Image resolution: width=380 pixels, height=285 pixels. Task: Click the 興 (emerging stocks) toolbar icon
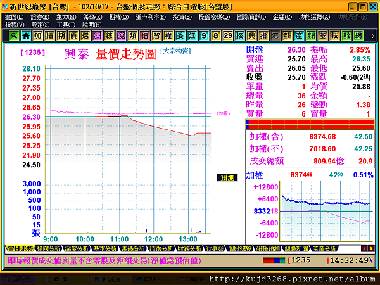251,36
